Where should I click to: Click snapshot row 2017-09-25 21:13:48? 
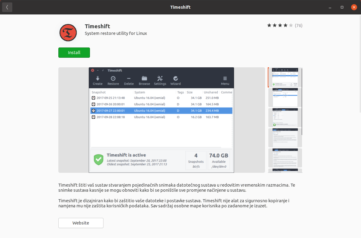pyautogui.click(x=162, y=98)
